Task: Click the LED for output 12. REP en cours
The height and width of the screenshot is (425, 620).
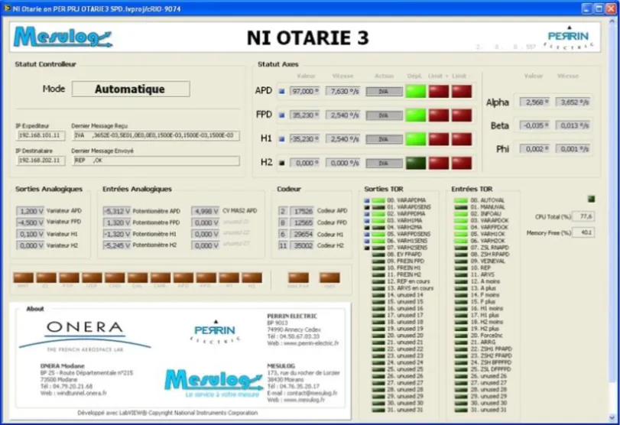Action: point(378,281)
